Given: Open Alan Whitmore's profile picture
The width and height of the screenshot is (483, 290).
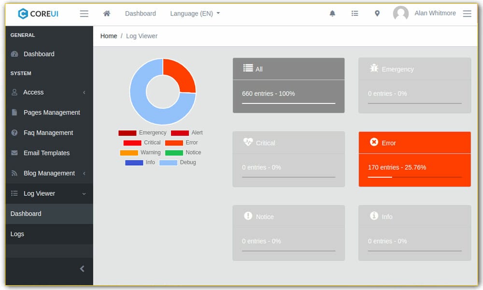Looking at the screenshot, I should point(400,13).
